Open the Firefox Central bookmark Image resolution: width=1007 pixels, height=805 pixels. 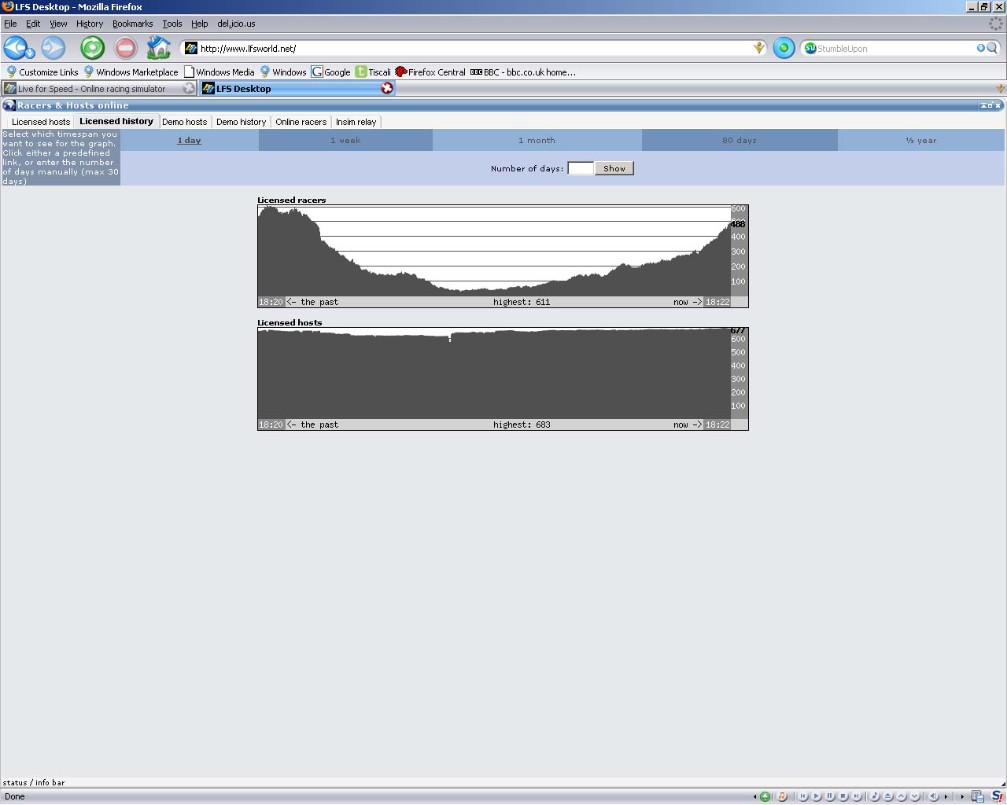click(430, 72)
